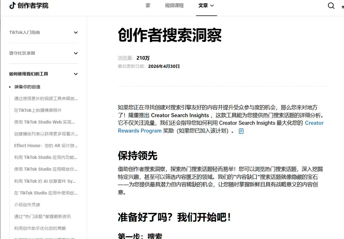Open the search magnifier icon
This screenshot has height=239, width=344.
pyautogui.click(x=331, y=6)
